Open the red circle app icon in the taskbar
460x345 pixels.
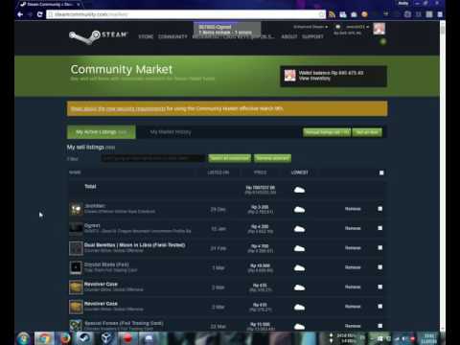127,338
